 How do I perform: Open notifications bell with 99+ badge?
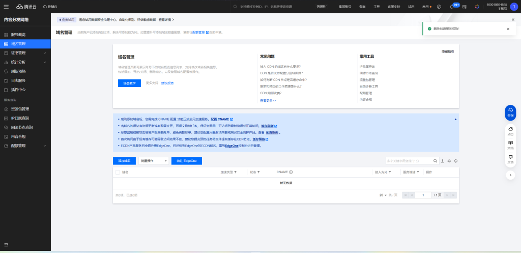[452, 7]
